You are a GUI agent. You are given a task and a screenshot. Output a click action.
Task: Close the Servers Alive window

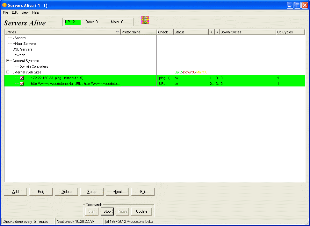[305, 5]
